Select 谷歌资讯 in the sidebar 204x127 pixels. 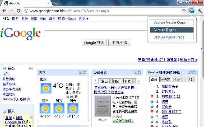click(x=9, y=79)
